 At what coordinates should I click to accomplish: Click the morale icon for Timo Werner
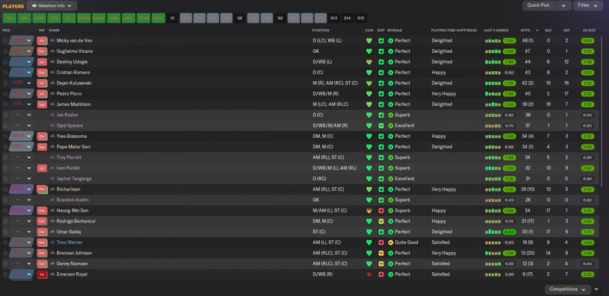391,242
